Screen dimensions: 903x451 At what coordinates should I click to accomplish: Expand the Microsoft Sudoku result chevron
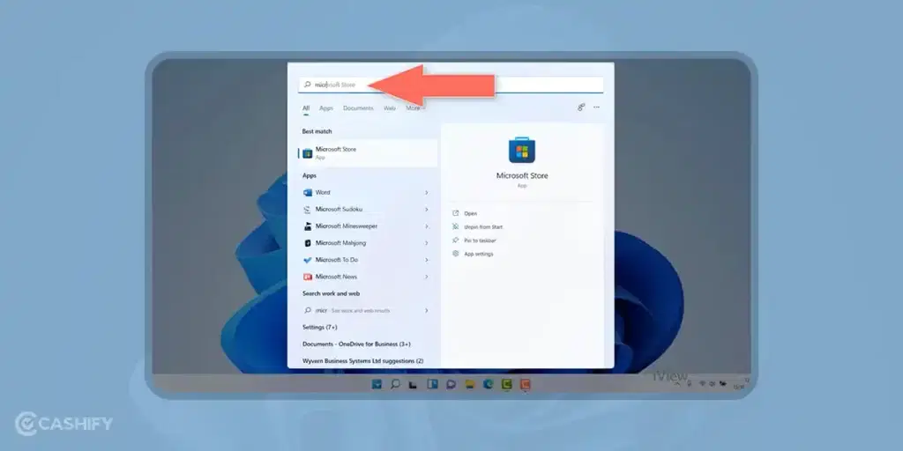(427, 210)
